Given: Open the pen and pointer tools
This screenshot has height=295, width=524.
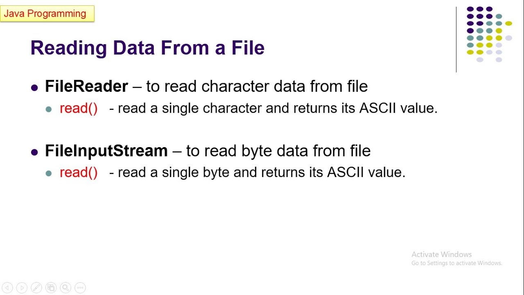Looking at the screenshot, I should (x=36, y=288).
